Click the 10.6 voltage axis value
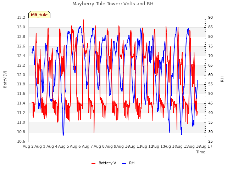The width and height of the screenshot is (227, 170). pyautogui.click(x=21, y=141)
